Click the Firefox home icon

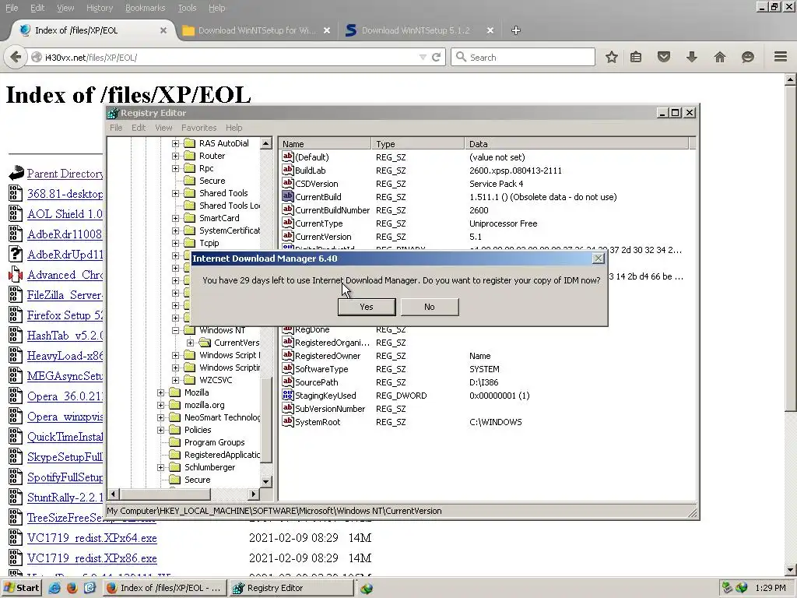(720, 57)
